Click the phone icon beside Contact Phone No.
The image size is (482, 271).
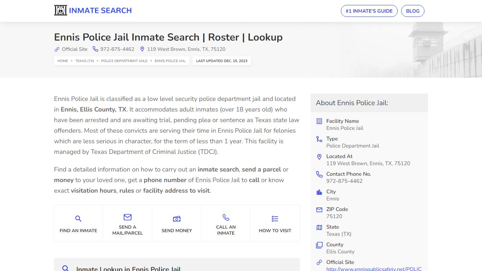[319, 174]
